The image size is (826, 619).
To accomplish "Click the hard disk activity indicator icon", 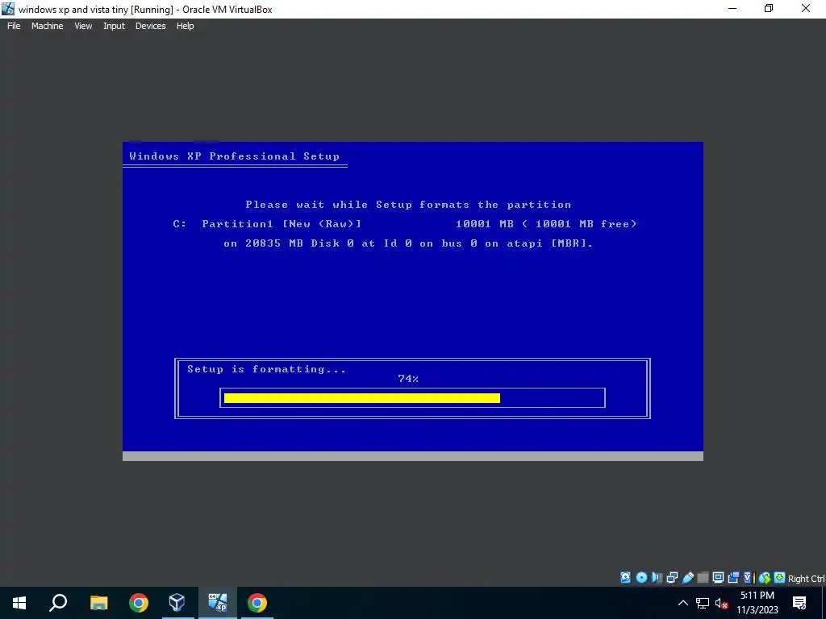I will [625, 577].
